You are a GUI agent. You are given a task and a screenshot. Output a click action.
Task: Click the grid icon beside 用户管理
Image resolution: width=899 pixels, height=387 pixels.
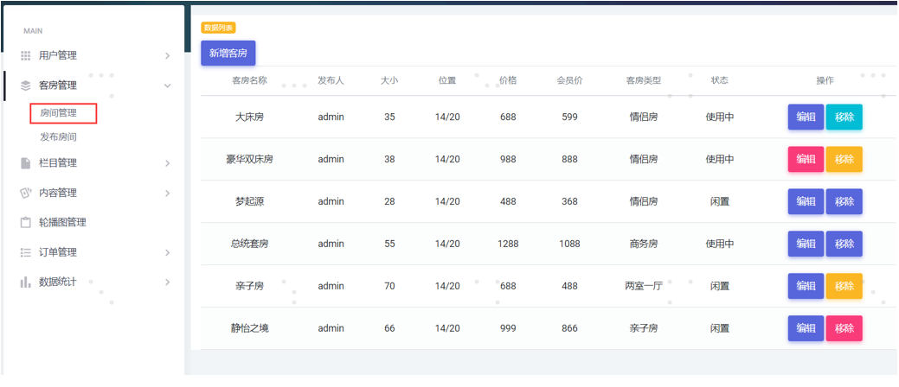coord(26,55)
